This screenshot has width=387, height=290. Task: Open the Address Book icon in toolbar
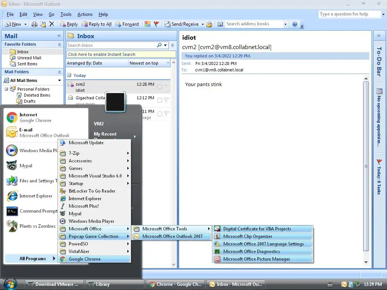[220, 24]
